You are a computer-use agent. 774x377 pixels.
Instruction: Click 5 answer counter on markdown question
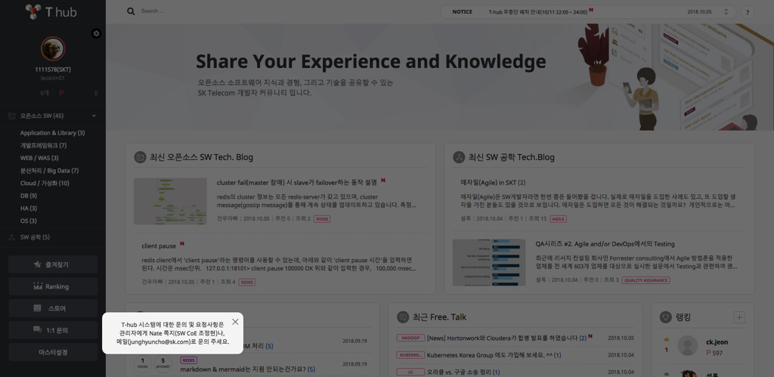coord(163,363)
